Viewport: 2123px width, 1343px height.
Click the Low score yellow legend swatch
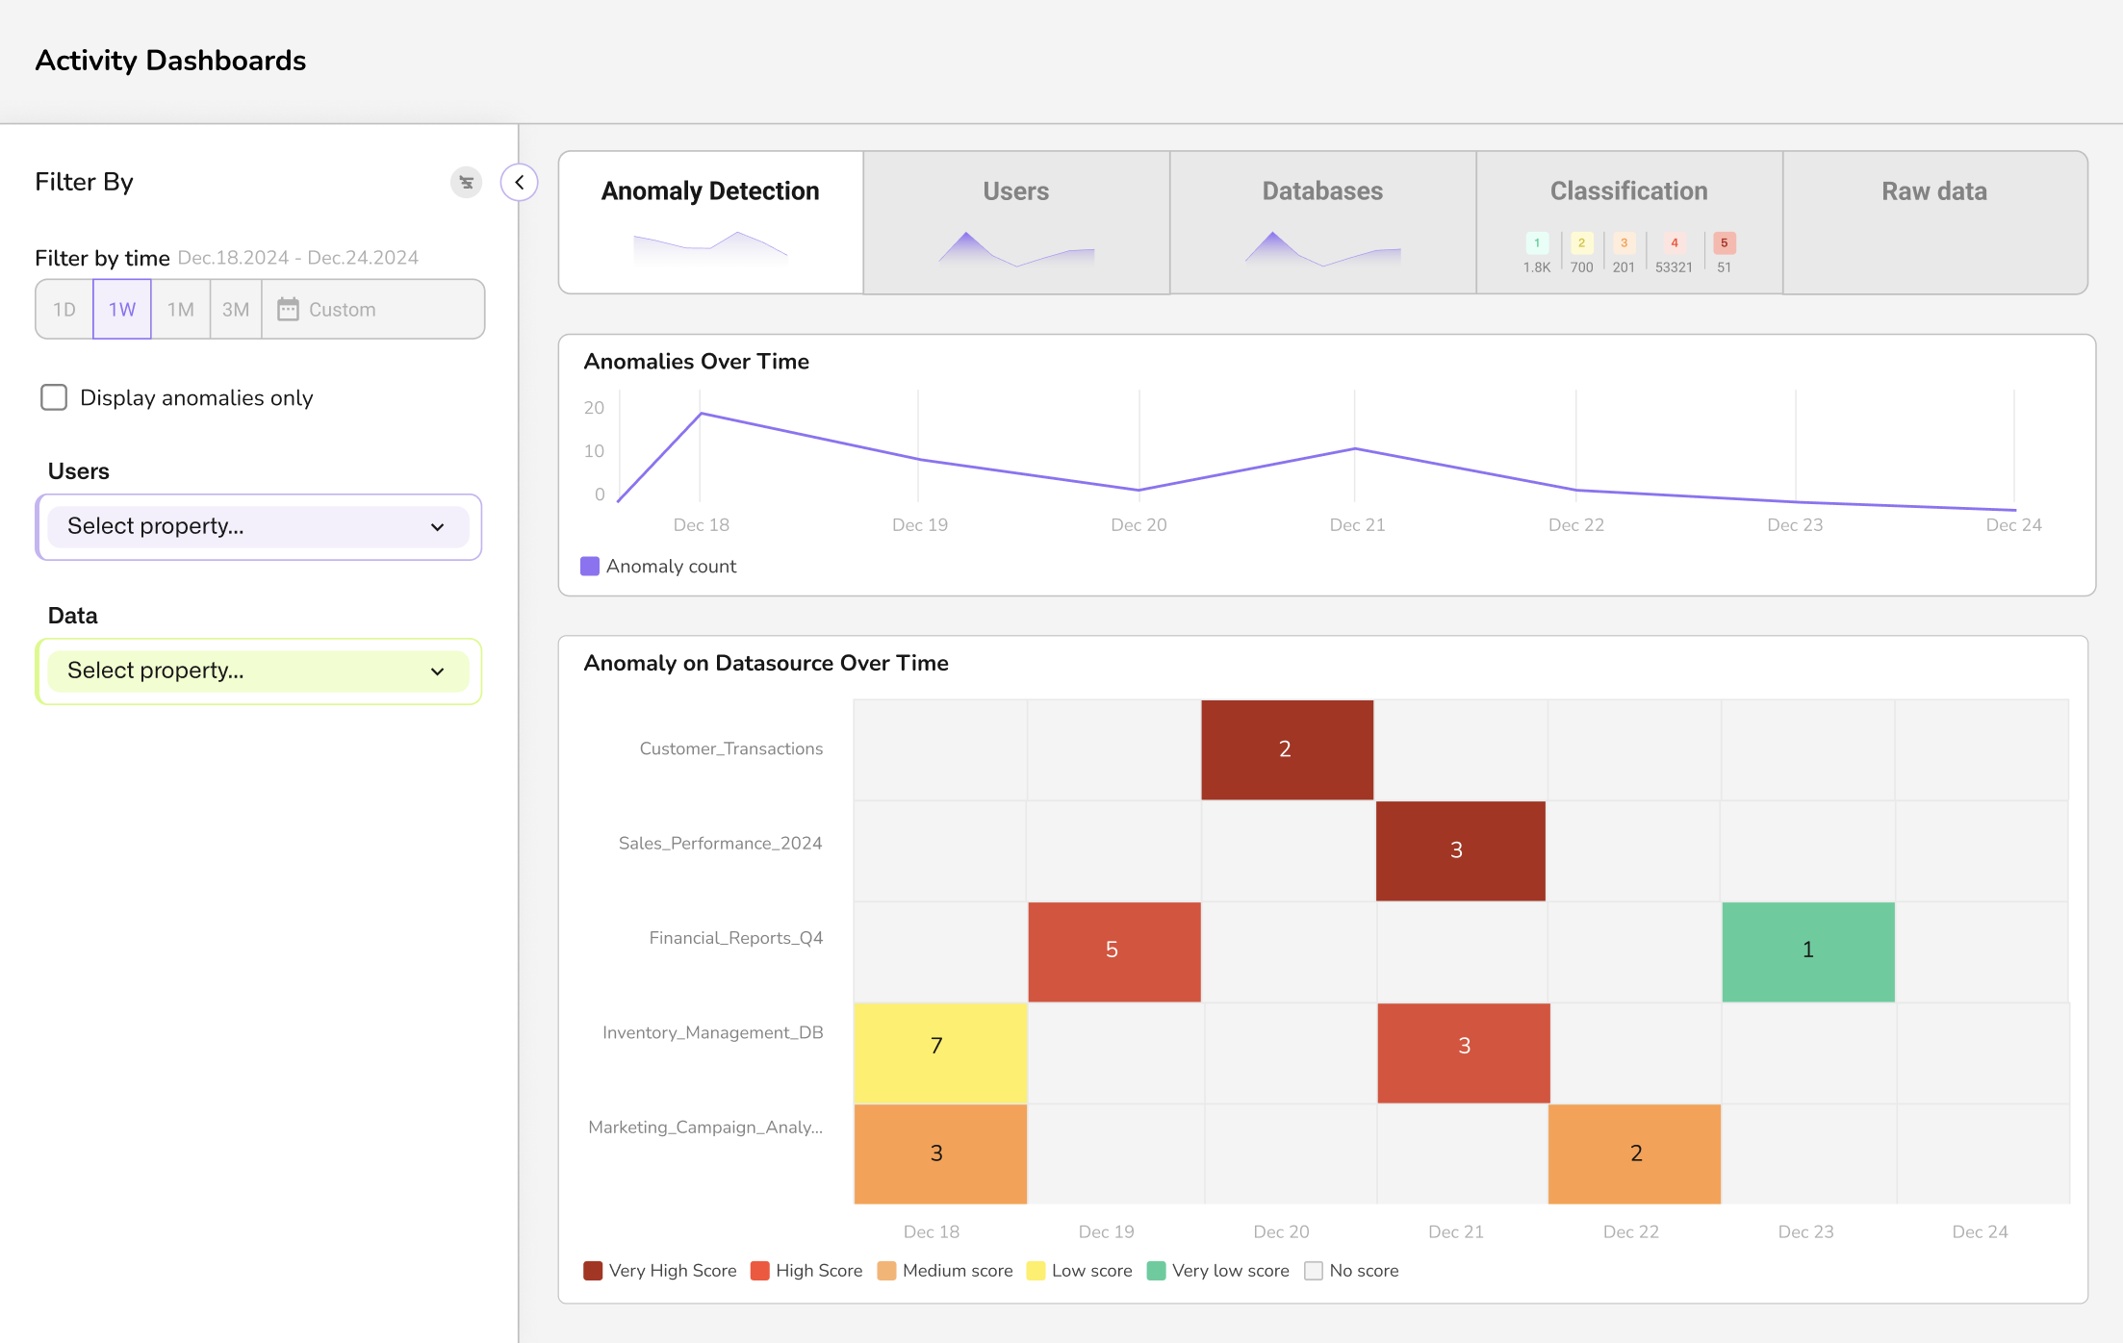pyautogui.click(x=1036, y=1271)
